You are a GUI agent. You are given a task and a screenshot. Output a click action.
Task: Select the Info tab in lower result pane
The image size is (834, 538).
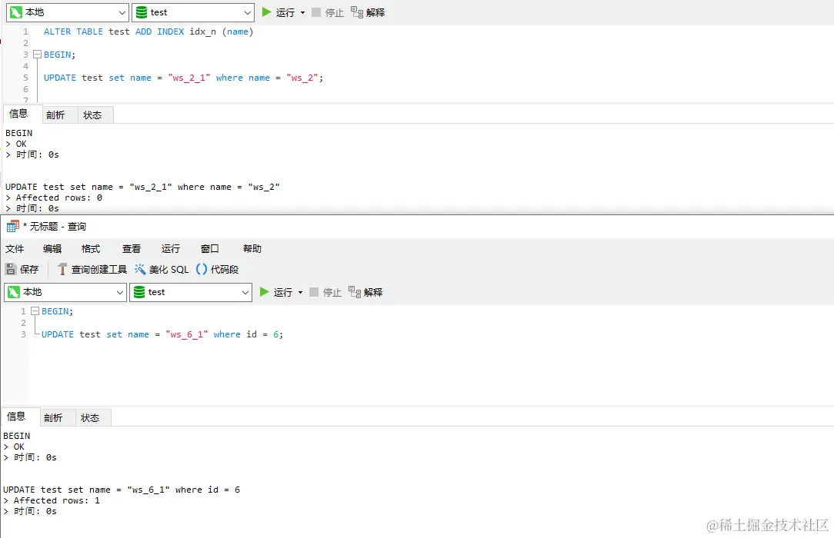click(16, 417)
